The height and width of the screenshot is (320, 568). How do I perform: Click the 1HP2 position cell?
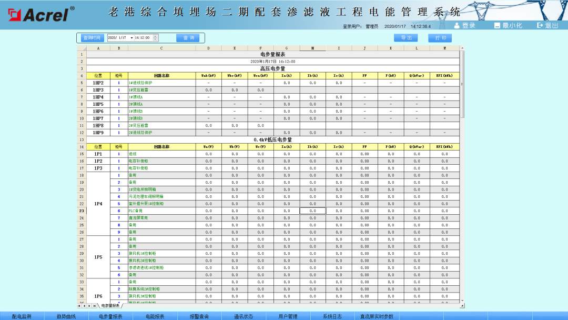[98, 83]
